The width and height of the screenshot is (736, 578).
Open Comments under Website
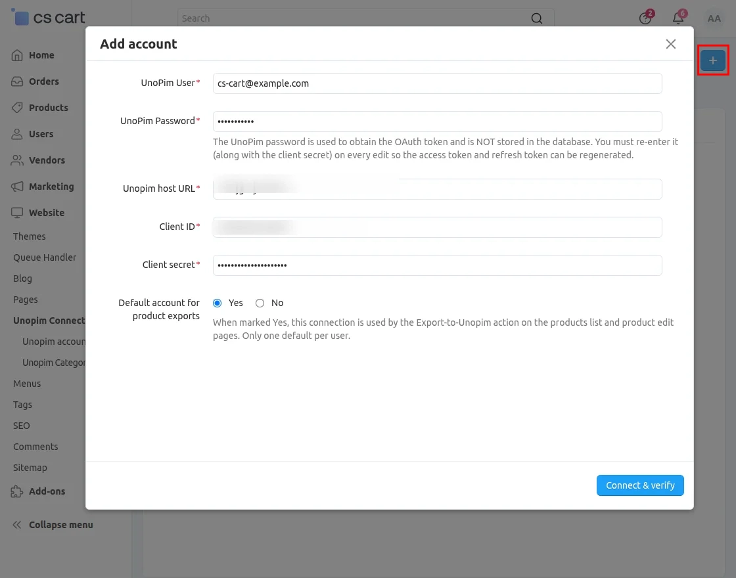tap(35, 447)
